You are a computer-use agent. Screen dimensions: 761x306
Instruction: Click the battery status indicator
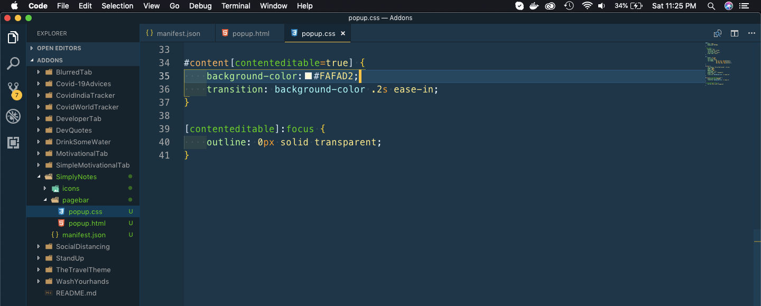point(628,6)
